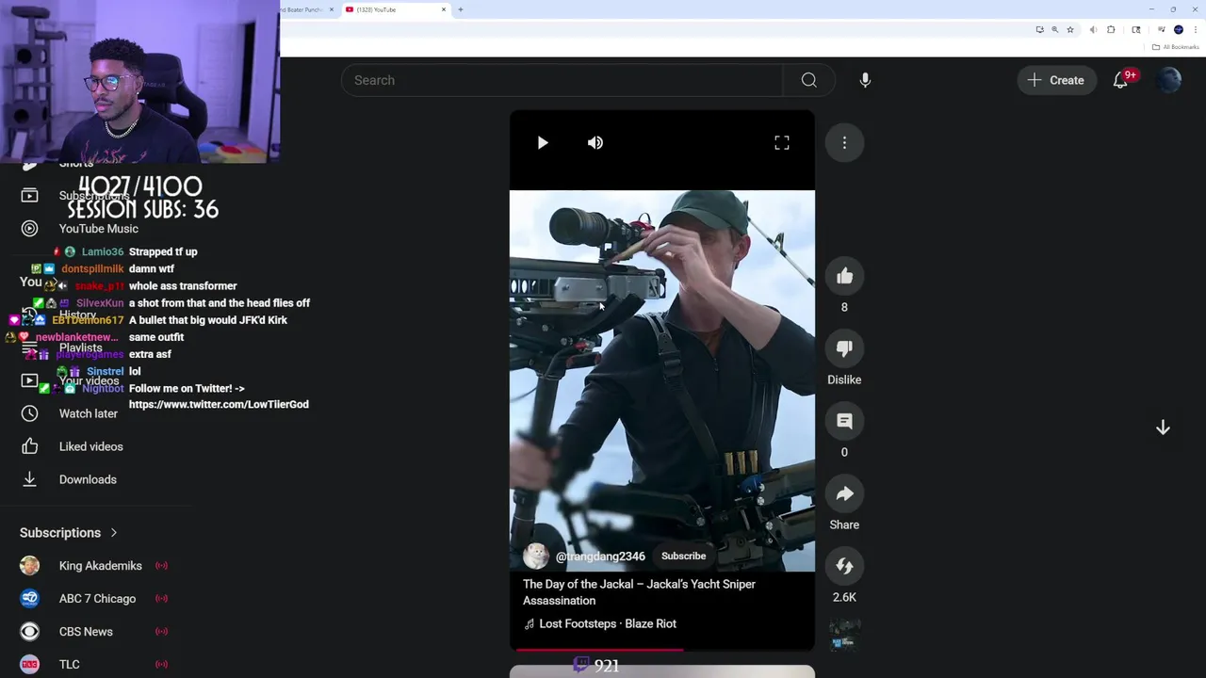Click the Downloads arrow icon
Image resolution: width=1206 pixels, height=678 pixels.
(x=30, y=479)
